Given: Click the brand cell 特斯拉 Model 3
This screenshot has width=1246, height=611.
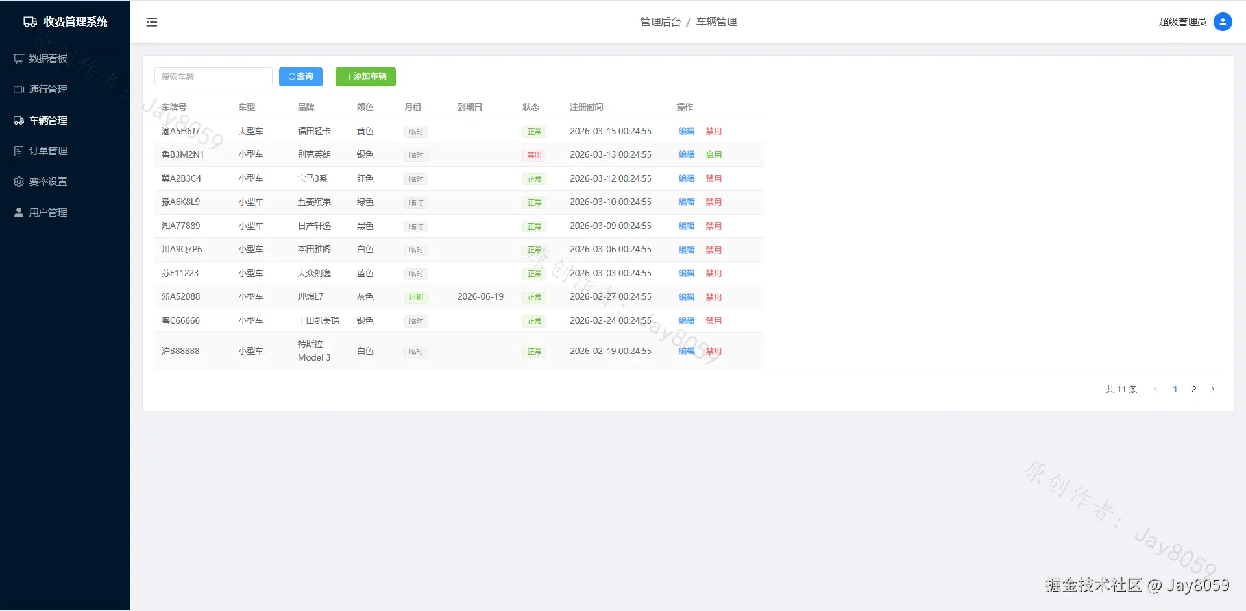Looking at the screenshot, I should pyautogui.click(x=314, y=351).
